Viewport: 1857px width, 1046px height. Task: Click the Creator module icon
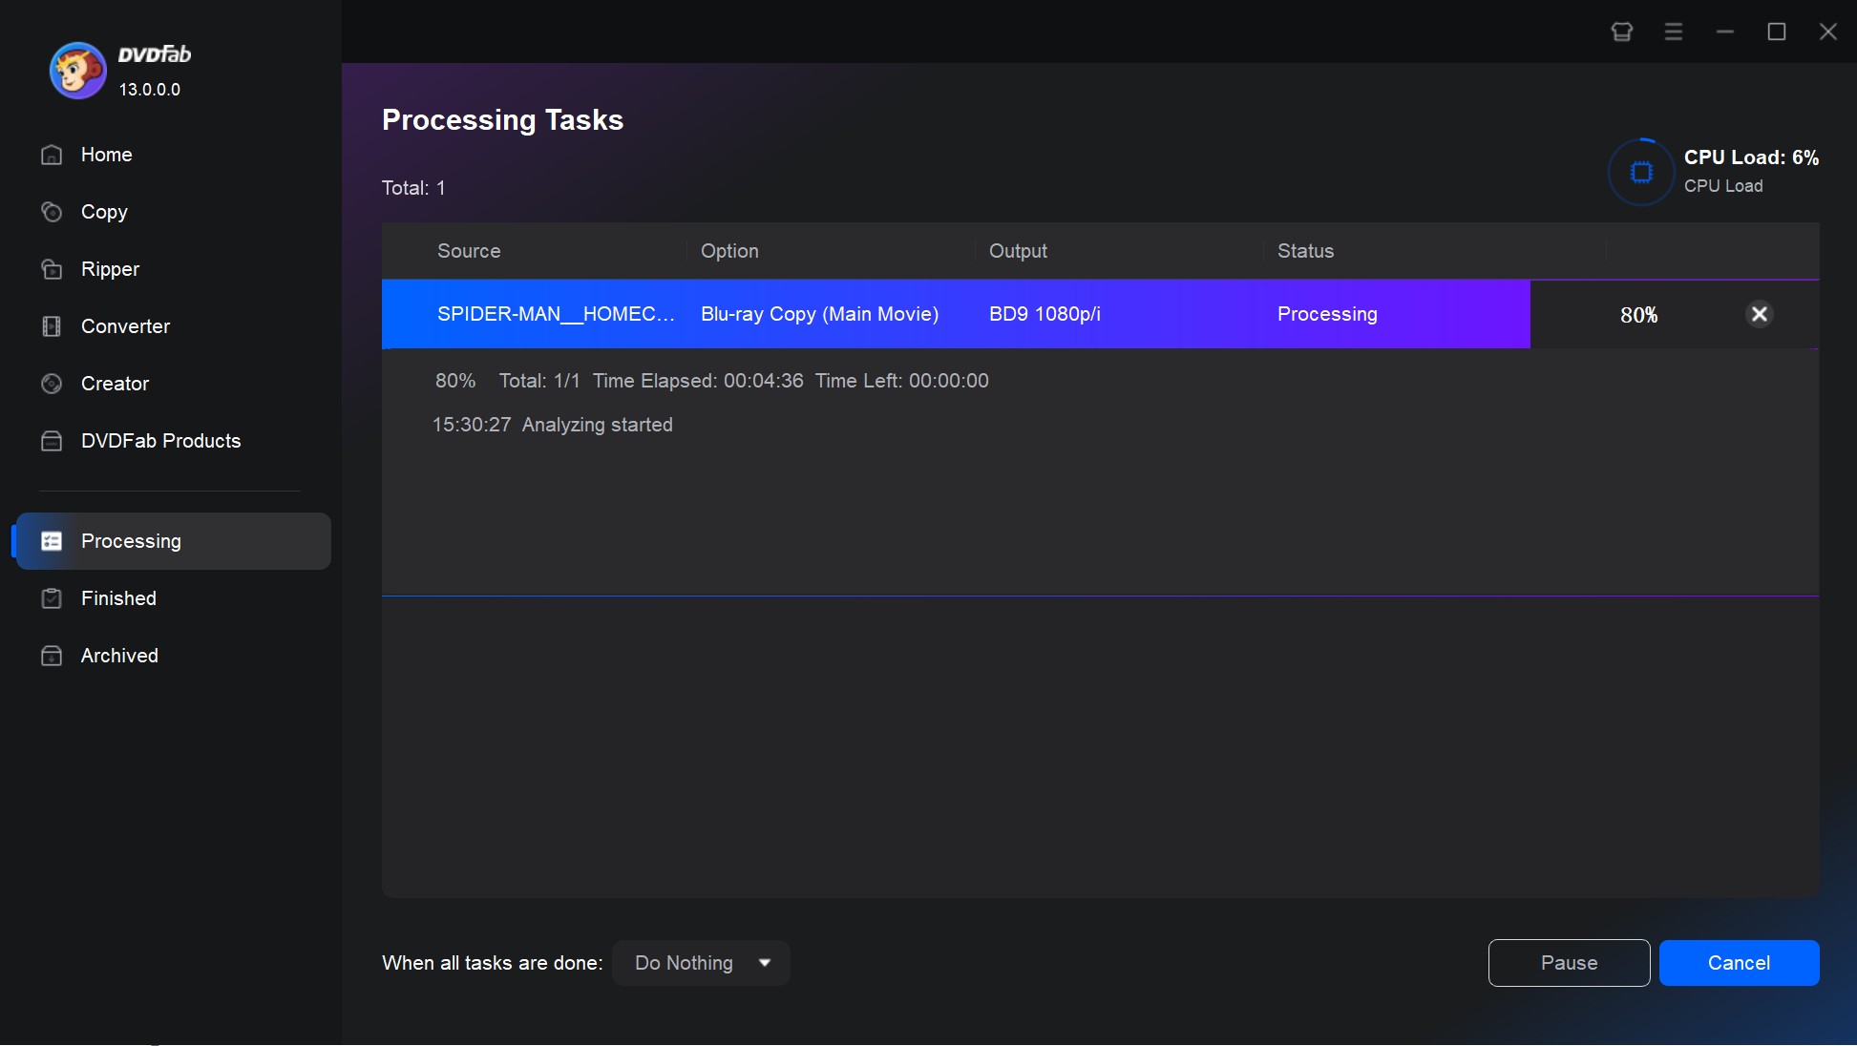point(51,383)
